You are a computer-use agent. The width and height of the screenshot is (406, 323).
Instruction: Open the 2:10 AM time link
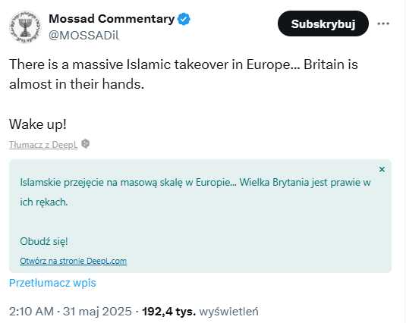[x=31, y=312]
